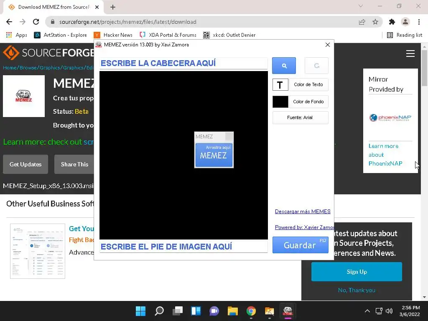Open Apps bookmark
The height and width of the screenshot is (321, 428).
tap(17, 35)
